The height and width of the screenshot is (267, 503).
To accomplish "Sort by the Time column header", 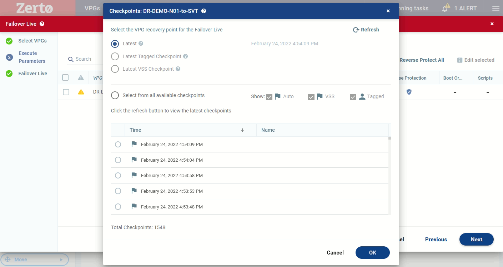I will 191,130.
